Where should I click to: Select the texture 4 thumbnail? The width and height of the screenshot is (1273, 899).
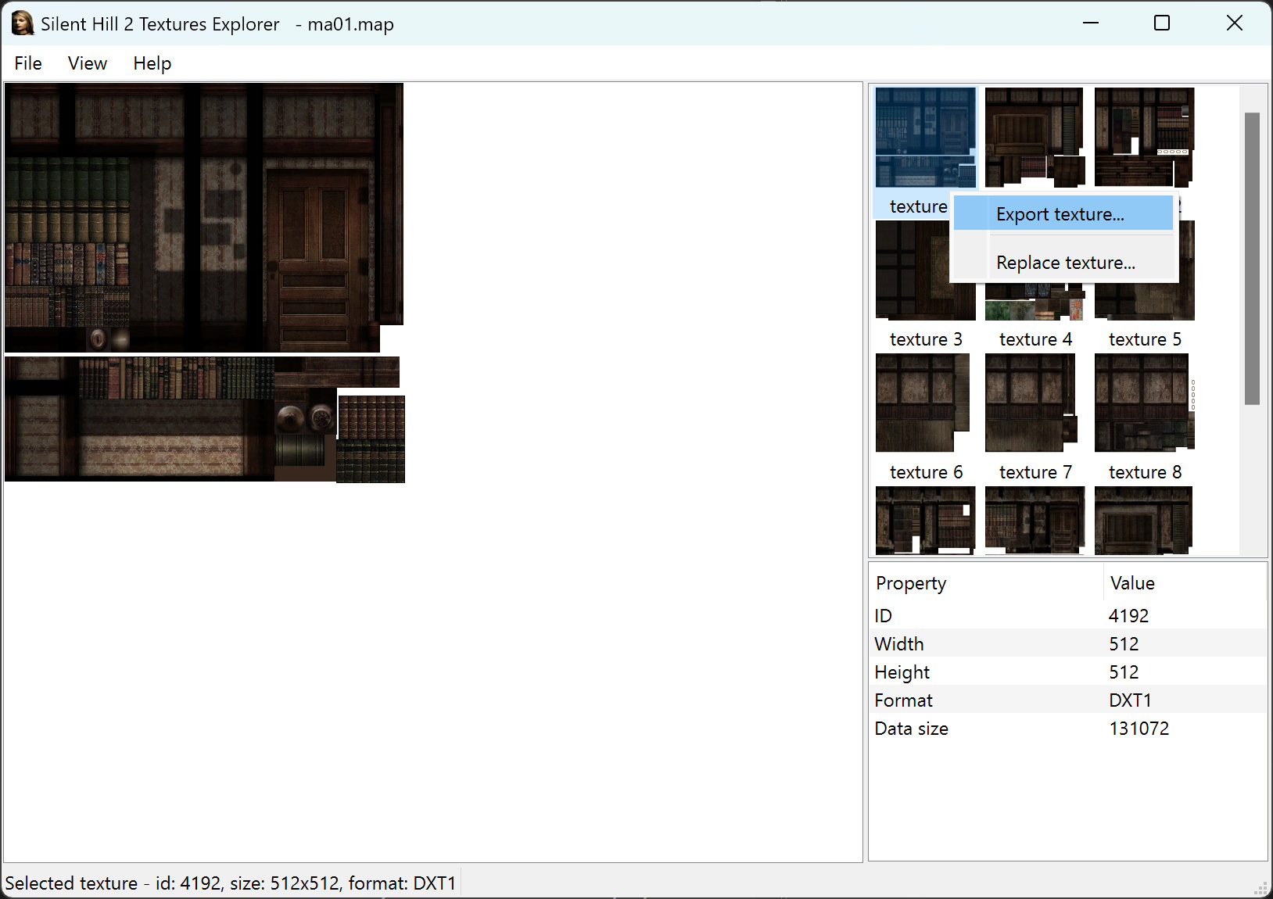coord(1035,302)
